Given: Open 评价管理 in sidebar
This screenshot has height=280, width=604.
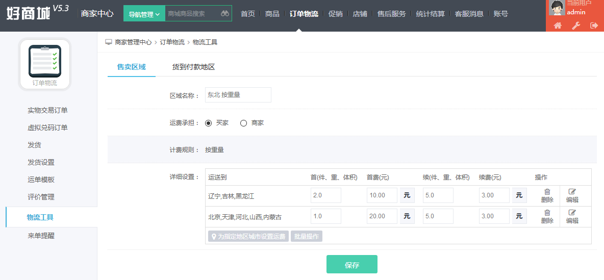Looking at the screenshot, I should tap(41, 197).
